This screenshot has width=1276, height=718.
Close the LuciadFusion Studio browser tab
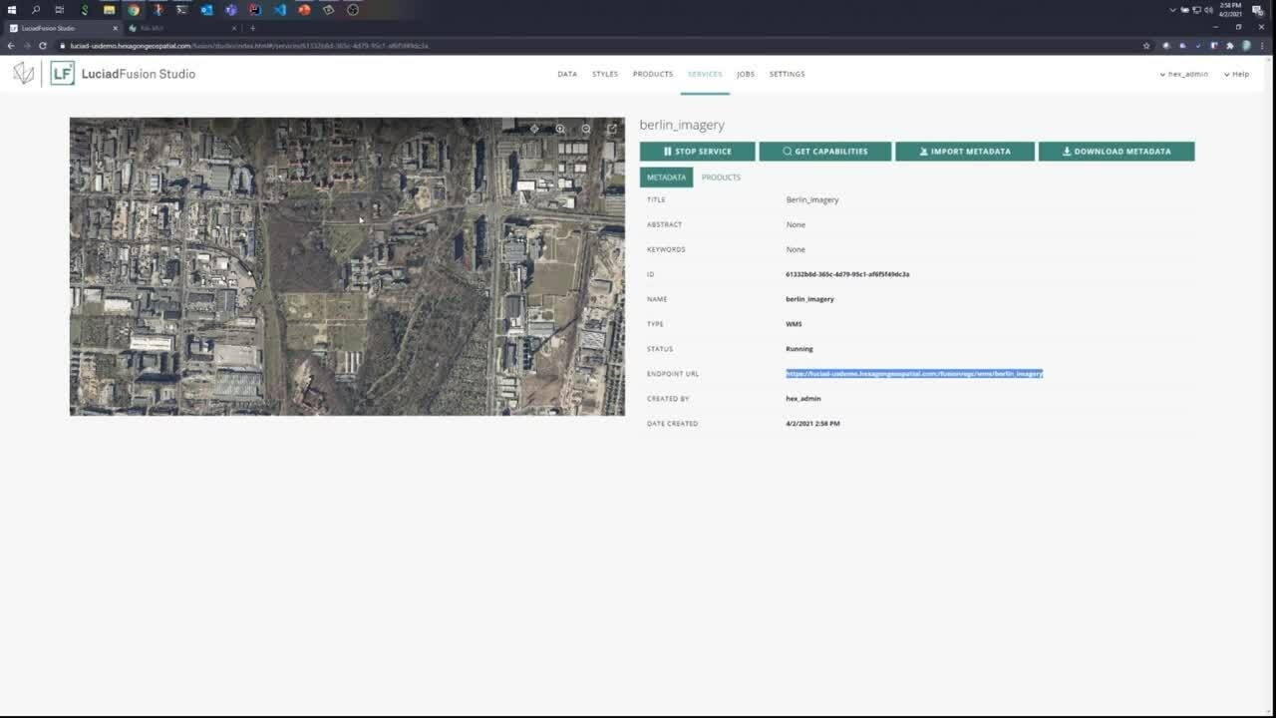click(x=114, y=28)
